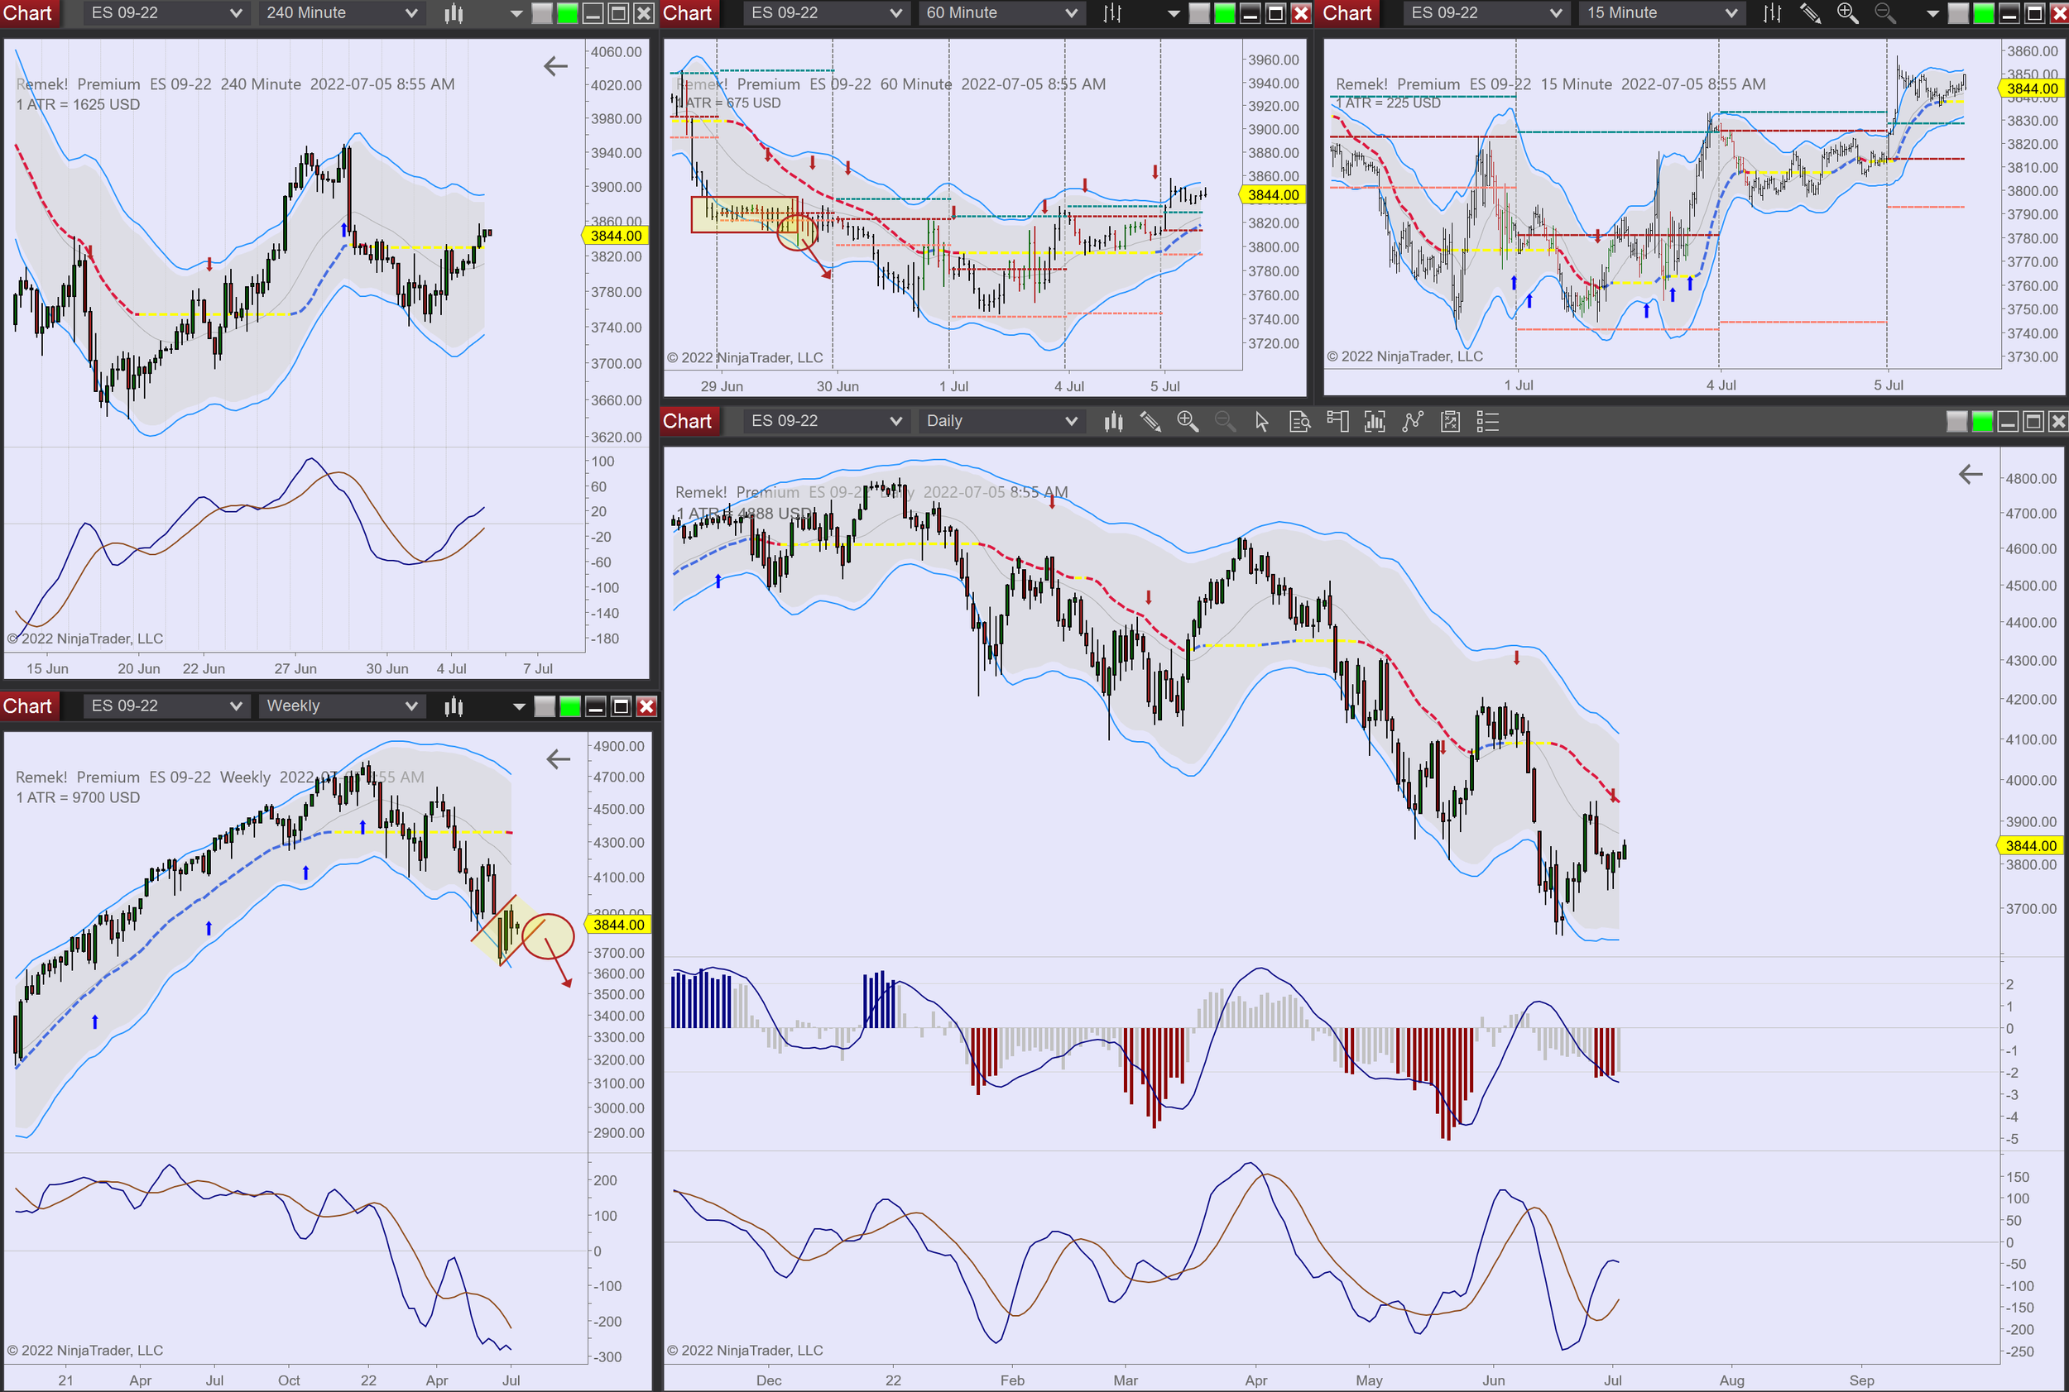The image size is (2069, 1392).
Task: Click the back arrow on the 240 Minute chart
Action: click(x=555, y=65)
